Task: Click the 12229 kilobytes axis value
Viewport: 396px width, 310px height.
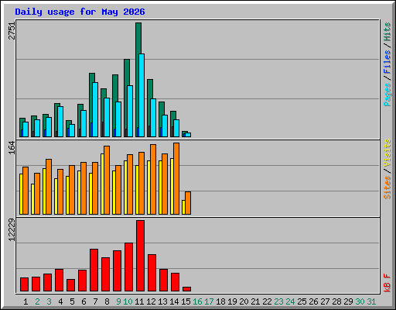Action: 12,230
